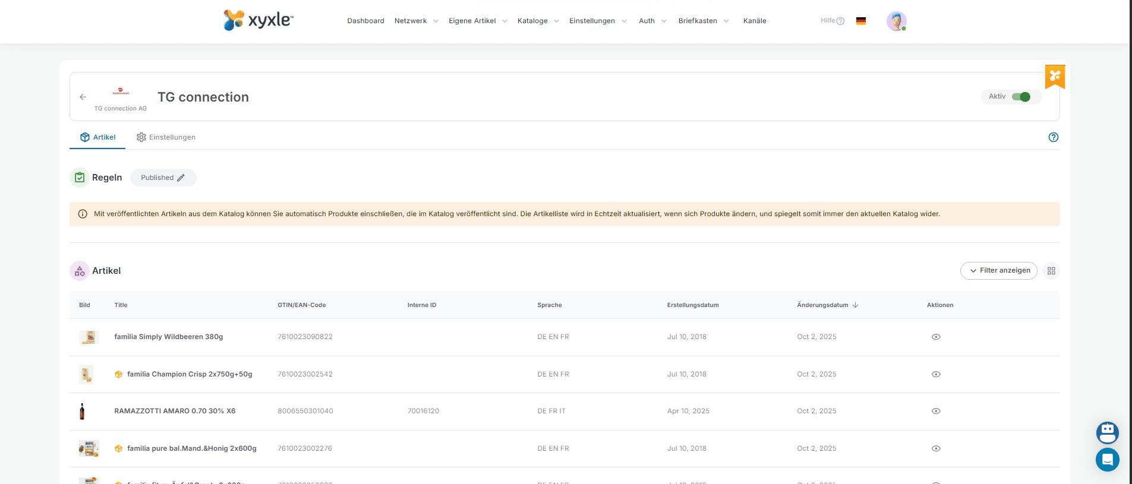Open the user avatar profile menu
The width and height of the screenshot is (1132, 484).
click(x=897, y=21)
